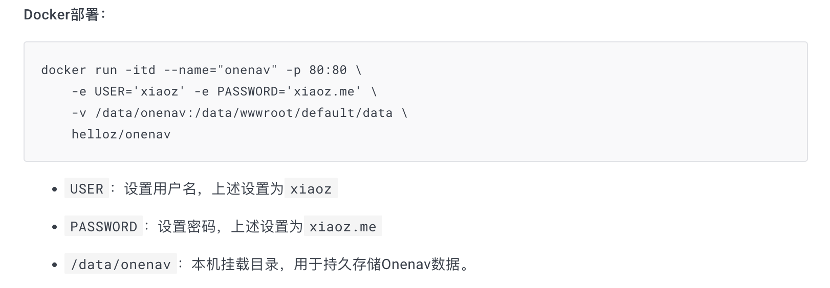The height and width of the screenshot is (288, 830).
Task: Click the text 设置用户名 in the first bullet
Action: click(160, 189)
